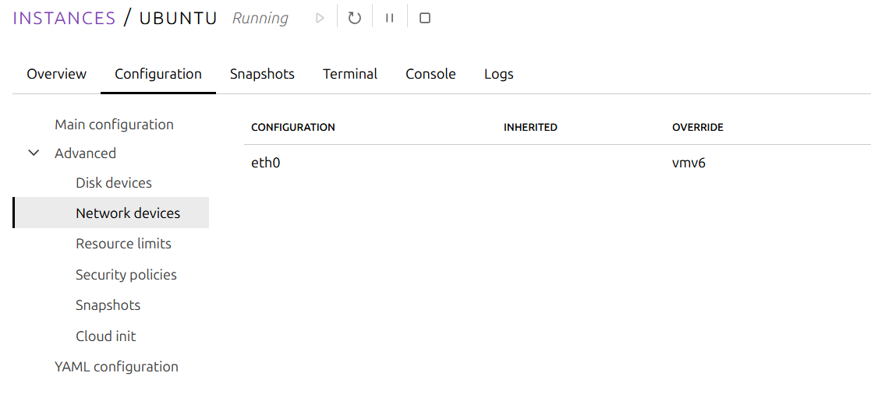
Task: Open Resource limits section
Action: pos(123,244)
